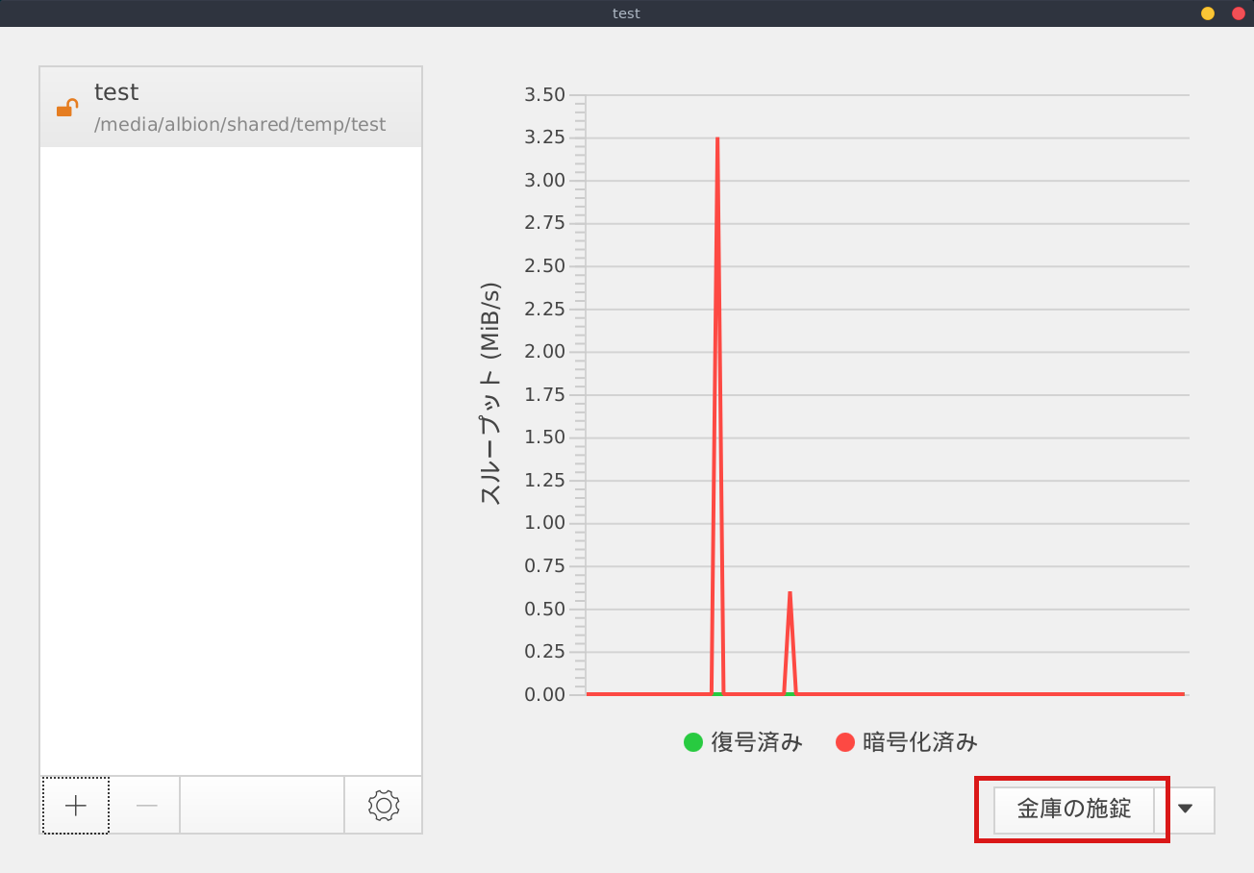Expand the dropdown arrow beside 金庫の施錠
Screen dimensions: 1254x873
(x=1185, y=810)
